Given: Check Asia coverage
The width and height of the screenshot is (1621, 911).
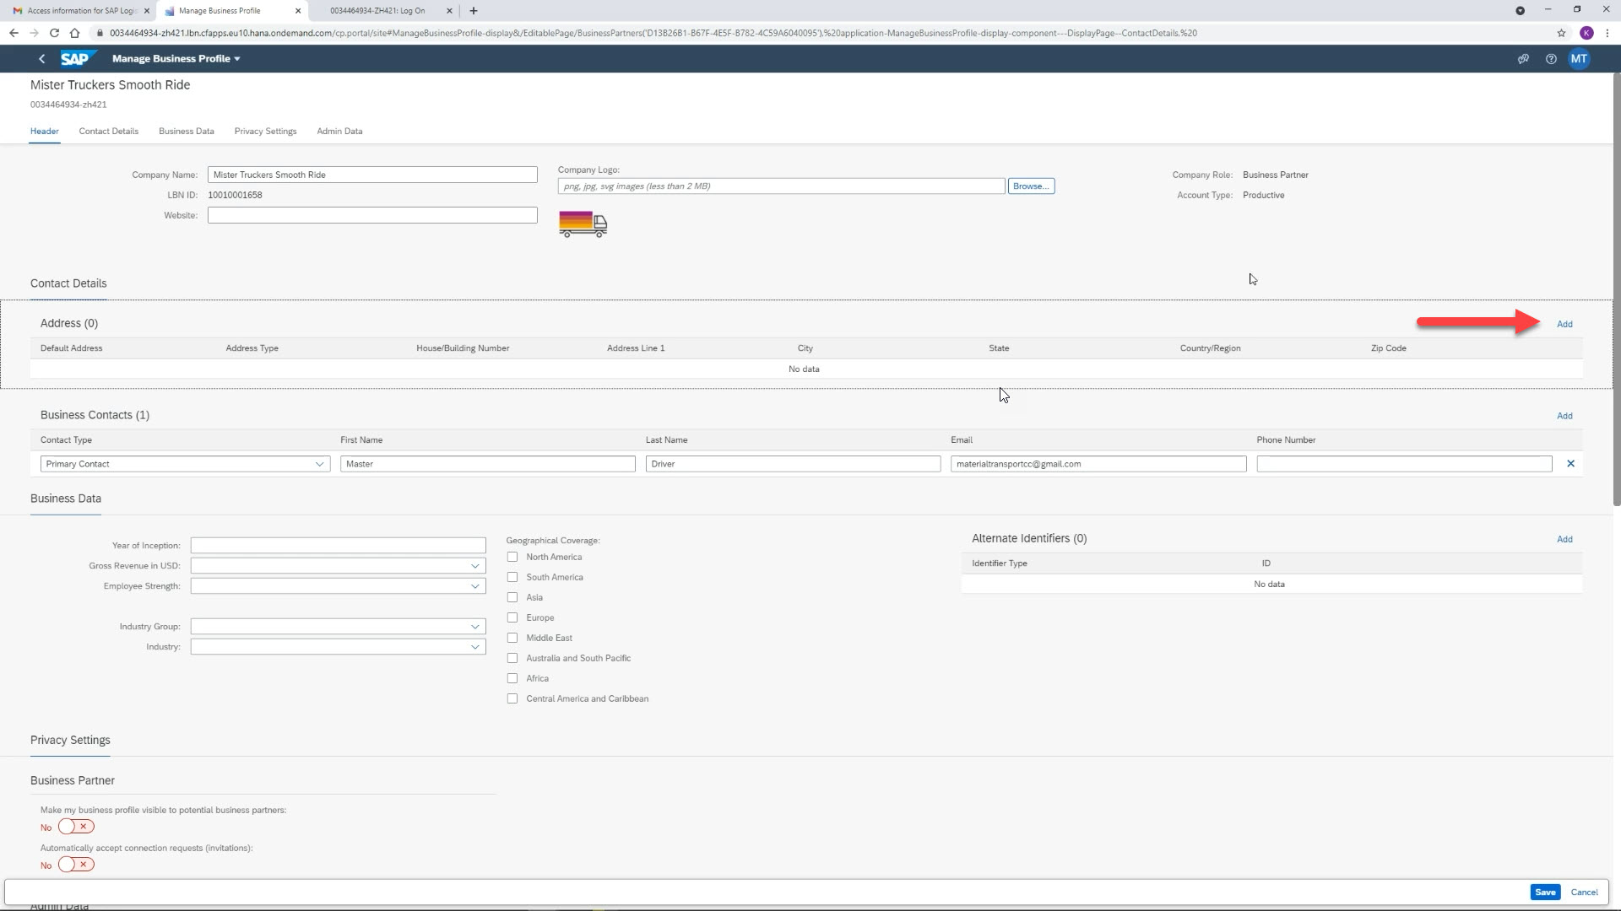Looking at the screenshot, I should (x=512, y=597).
